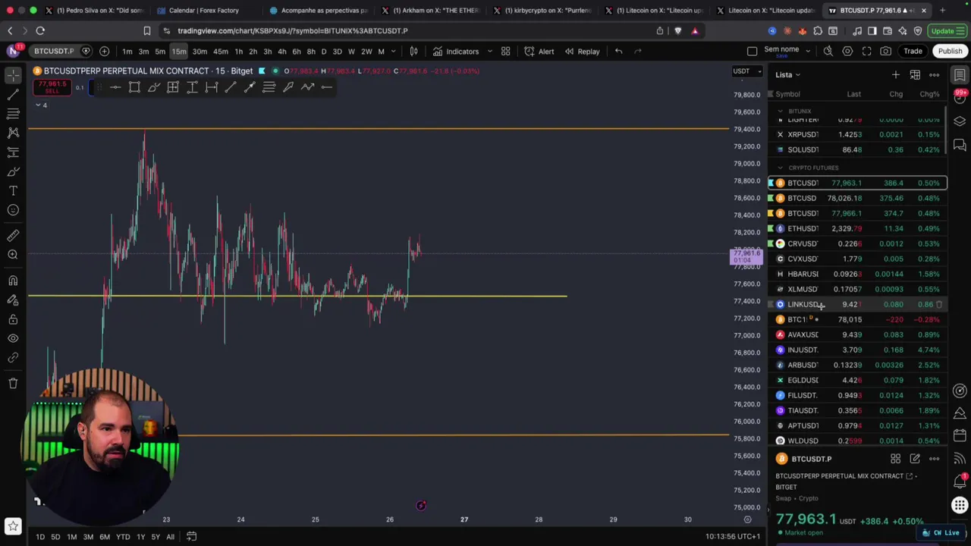Click the undo arrow

point(619,51)
